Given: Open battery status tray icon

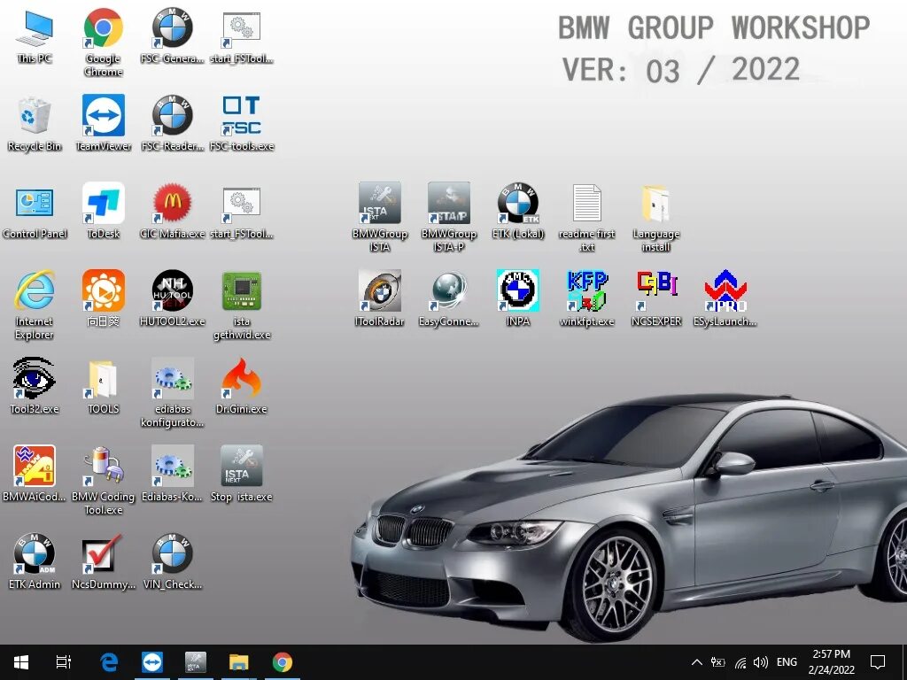Looking at the screenshot, I should coord(717,662).
